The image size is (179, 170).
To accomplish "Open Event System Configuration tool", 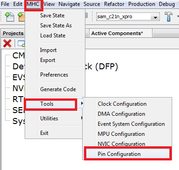I will pos(127,124).
